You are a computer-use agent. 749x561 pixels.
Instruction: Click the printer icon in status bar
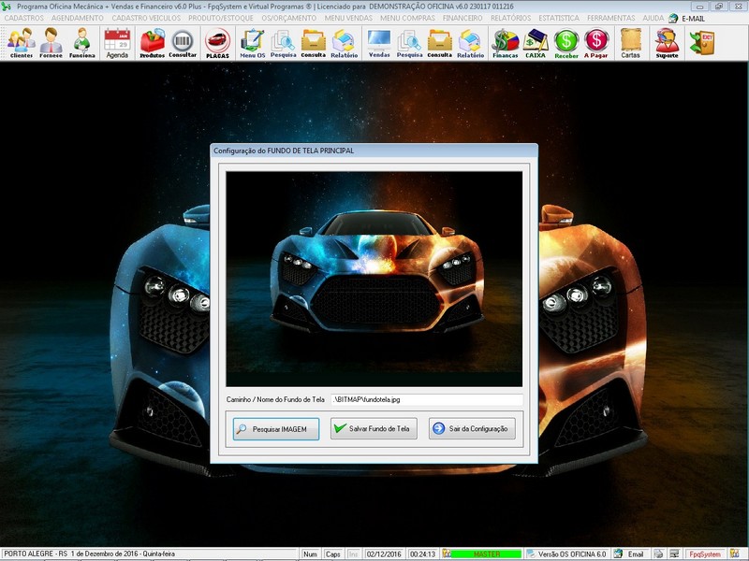(x=659, y=554)
